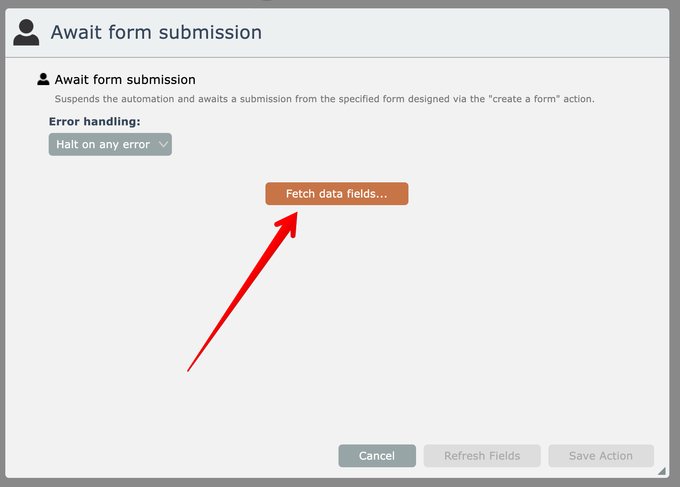This screenshot has width=680, height=487.
Task: Click the "Error handling:" label
Action: (x=95, y=122)
